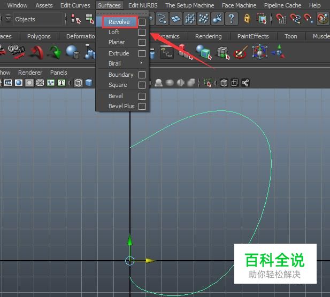
Task: Click the letter T viewport toolbar icon
Action: [x=62, y=83]
